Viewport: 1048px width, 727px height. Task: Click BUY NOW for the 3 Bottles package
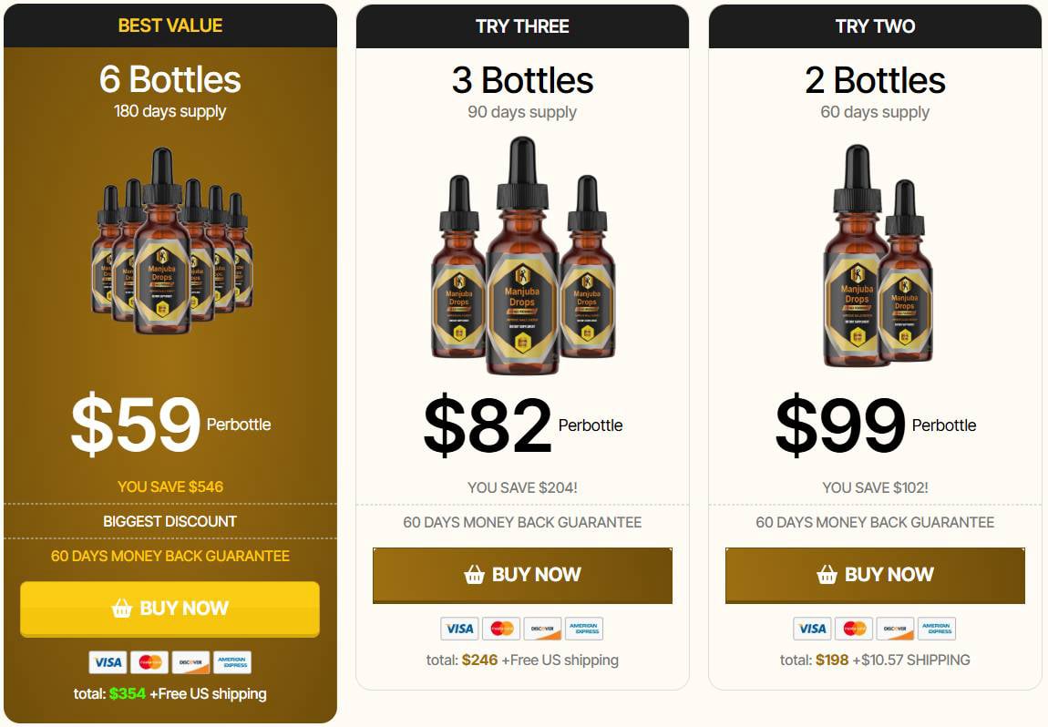[523, 576]
